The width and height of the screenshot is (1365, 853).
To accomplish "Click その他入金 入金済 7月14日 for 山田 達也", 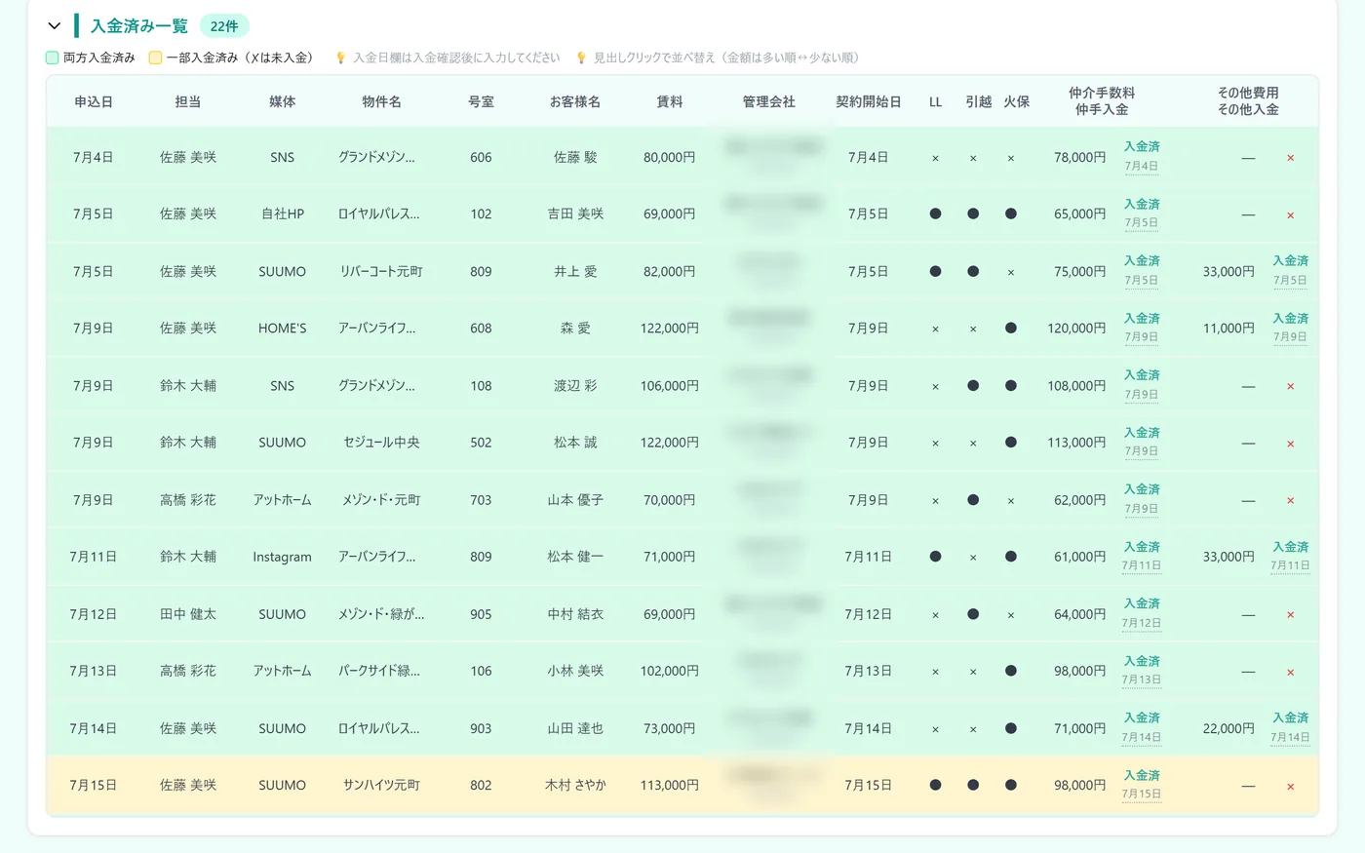I will click(1290, 727).
